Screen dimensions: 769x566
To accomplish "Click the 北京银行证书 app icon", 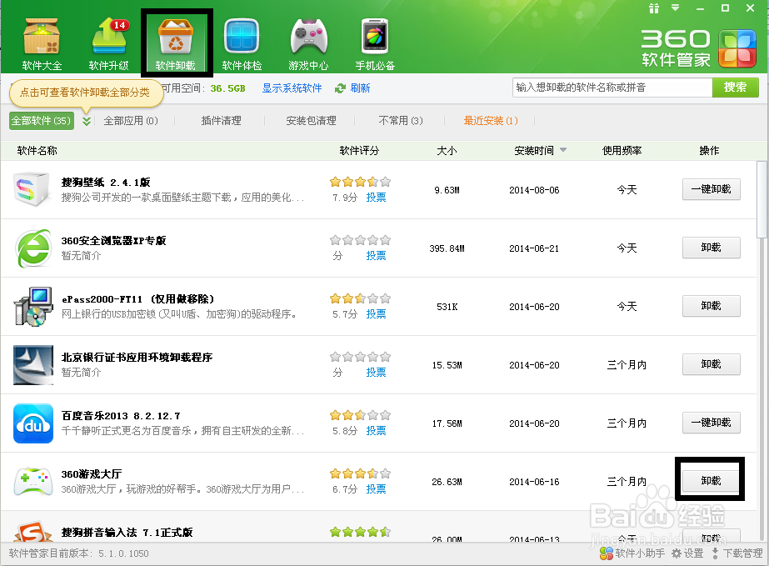I will (x=32, y=365).
